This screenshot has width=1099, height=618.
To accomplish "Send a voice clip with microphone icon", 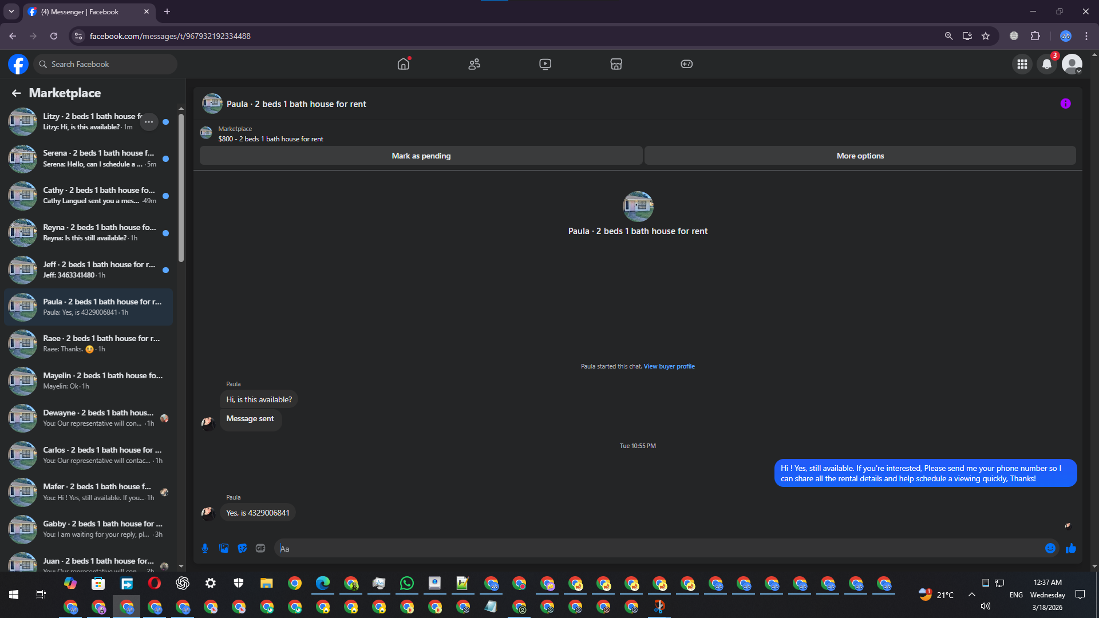I will (205, 548).
